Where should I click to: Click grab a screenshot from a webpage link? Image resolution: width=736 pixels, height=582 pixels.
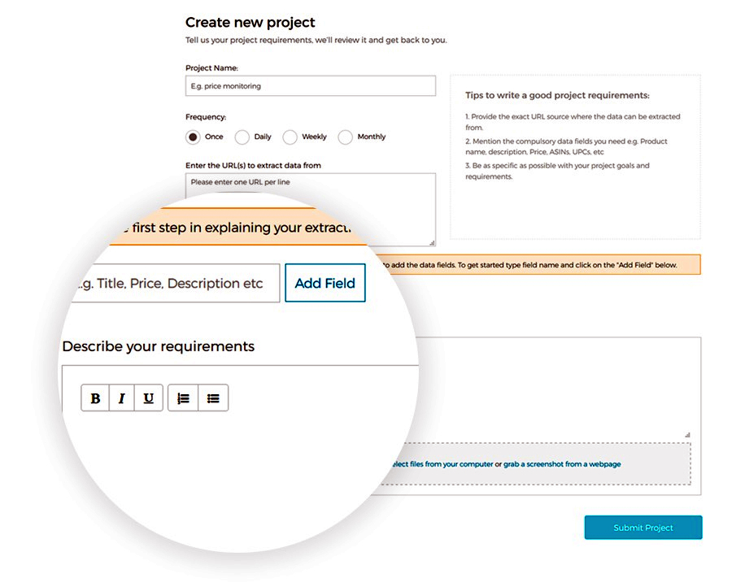pyautogui.click(x=562, y=464)
